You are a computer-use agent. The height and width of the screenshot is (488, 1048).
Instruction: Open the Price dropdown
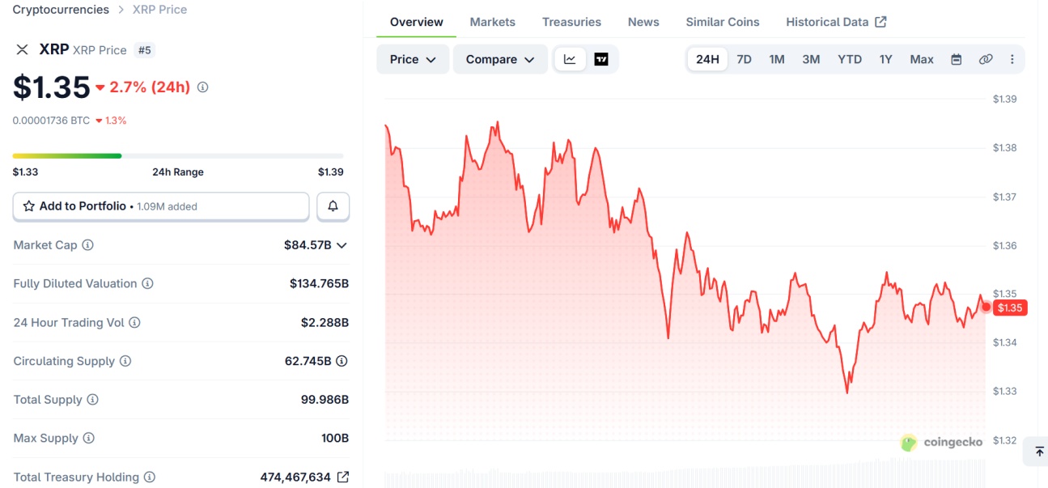tap(413, 59)
